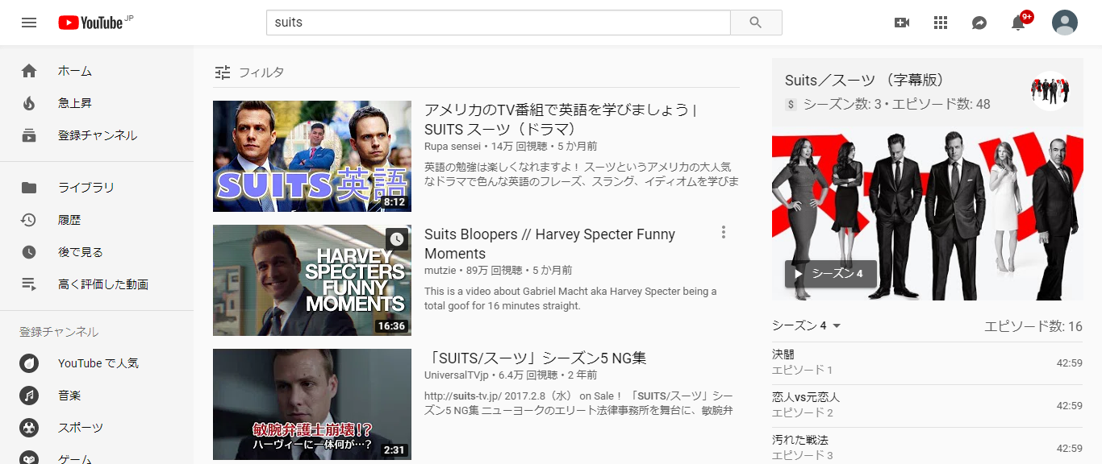Open the account avatar menu
1102x464 pixels.
1065,23
